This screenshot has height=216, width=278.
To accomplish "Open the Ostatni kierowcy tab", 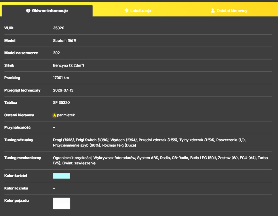I will point(229,11).
